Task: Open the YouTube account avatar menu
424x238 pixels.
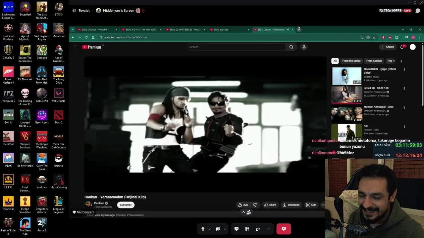Action: point(413,47)
